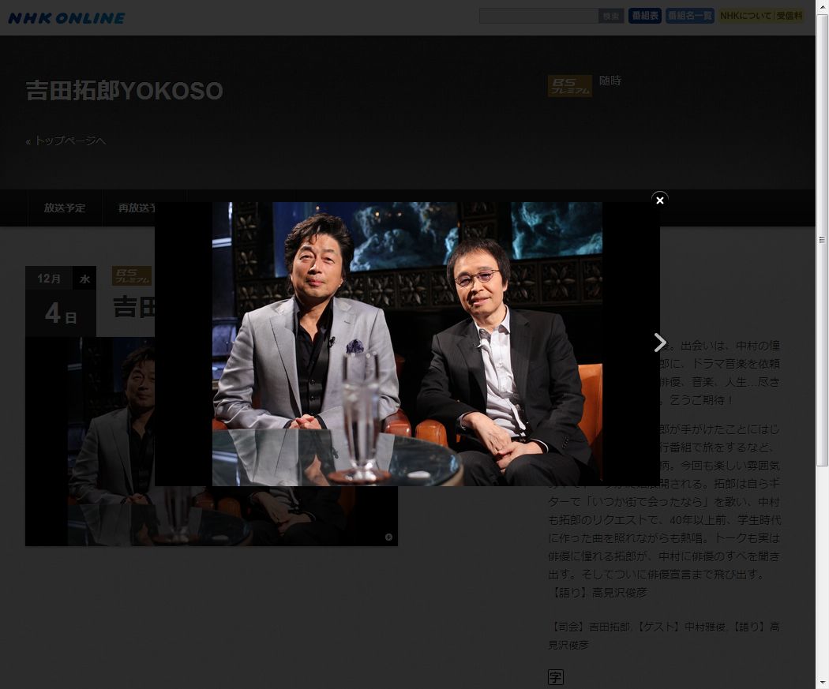Open the NHKについて link
The width and height of the screenshot is (829, 689).
coord(745,16)
